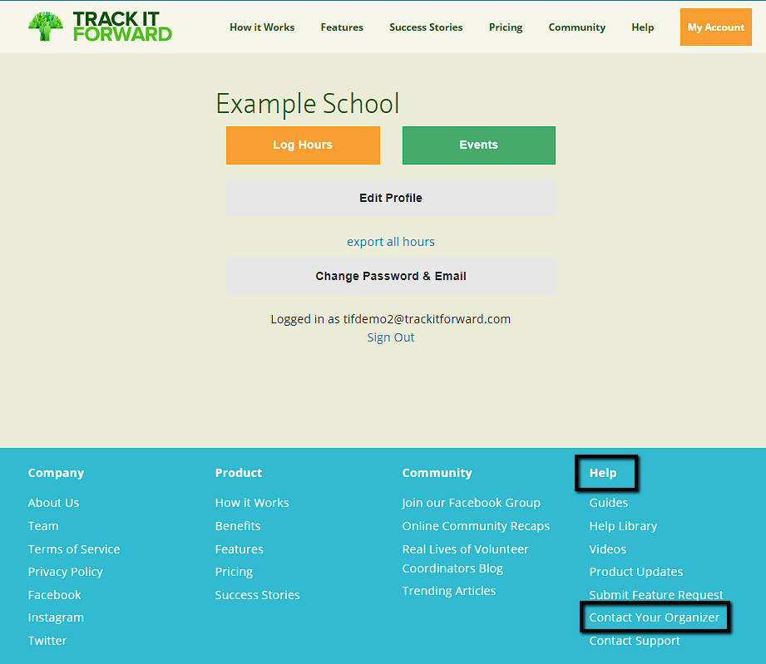
Task: Open Community in top navigation
Action: click(x=577, y=27)
